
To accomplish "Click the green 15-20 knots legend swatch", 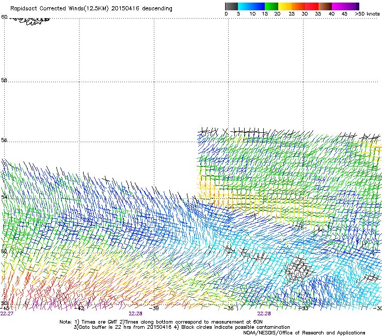I will tap(272, 6).
